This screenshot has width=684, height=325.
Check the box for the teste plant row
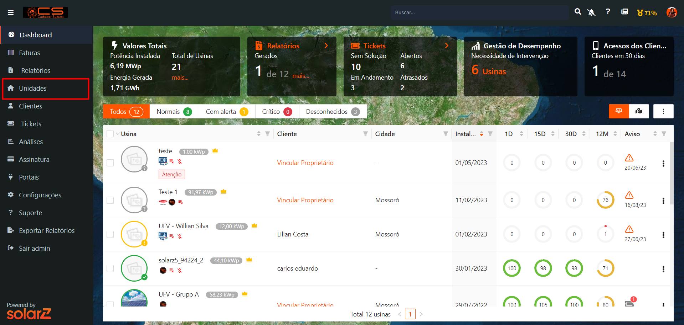point(110,163)
